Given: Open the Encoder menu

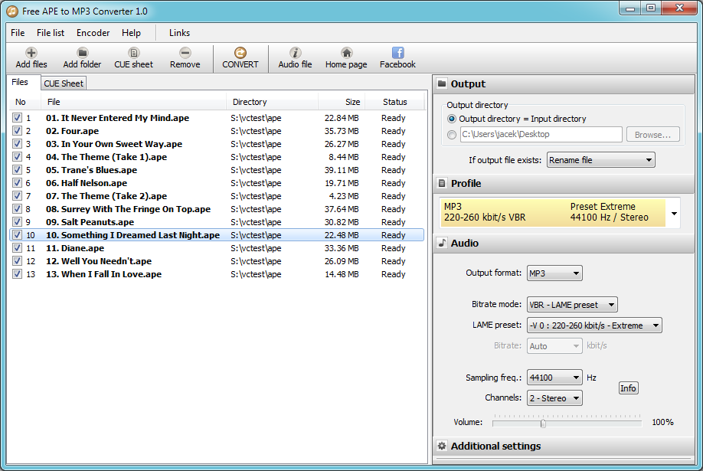Looking at the screenshot, I should point(92,33).
